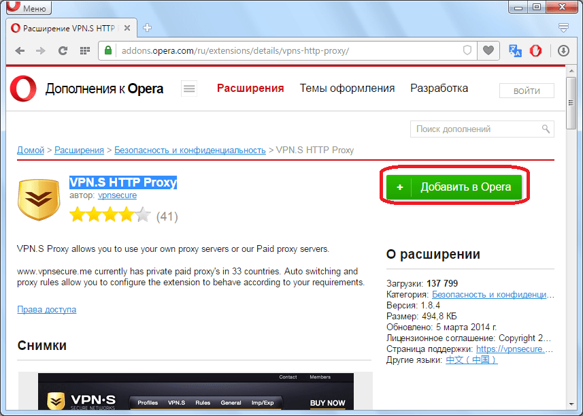Click the (41) ratings count
This screenshot has height=416, width=583.
tap(167, 217)
